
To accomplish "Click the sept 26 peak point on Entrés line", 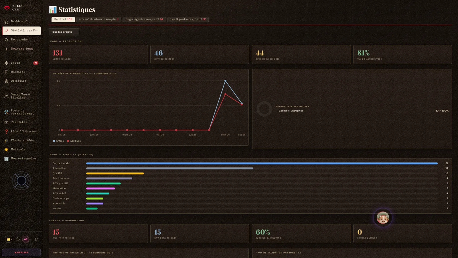I will click(225, 81).
